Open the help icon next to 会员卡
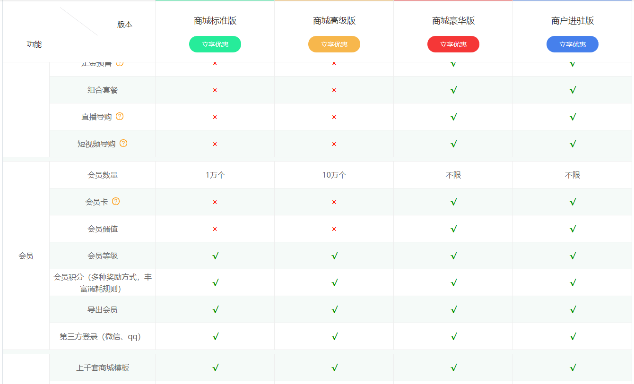 click(x=116, y=201)
